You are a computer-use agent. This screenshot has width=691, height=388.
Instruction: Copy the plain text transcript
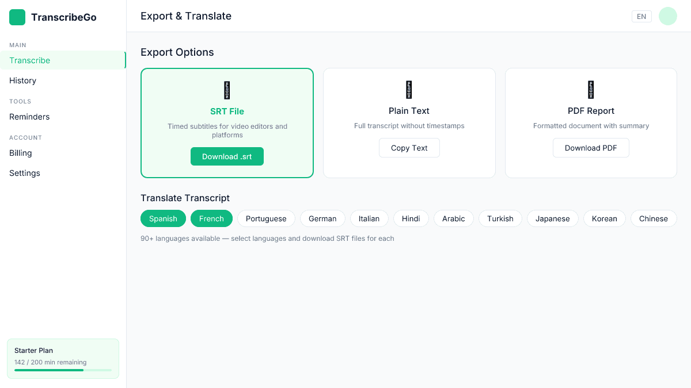coord(409,148)
